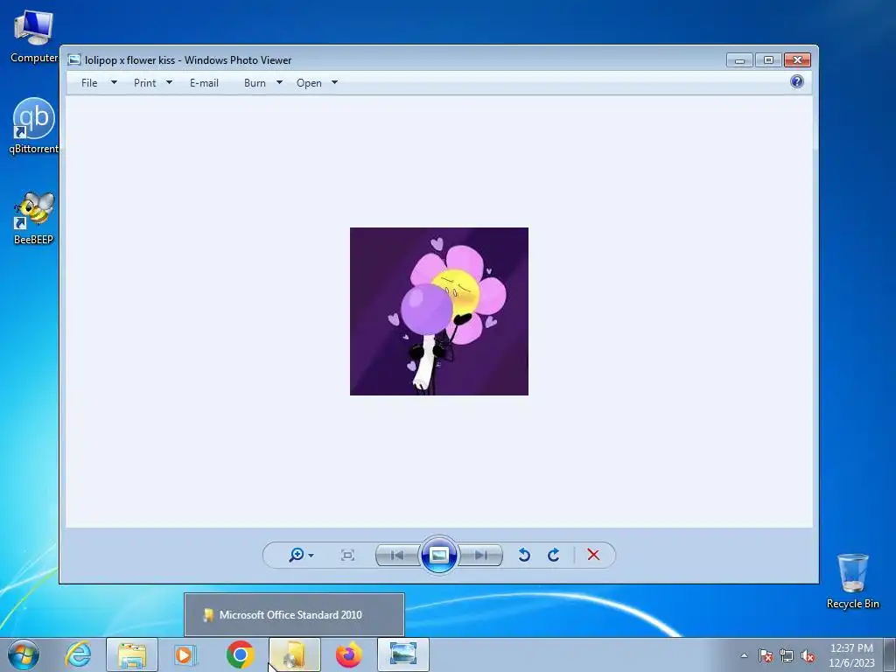The image size is (896, 672).
Task: Click the lollipop and flower image
Action: click(439, 311)
